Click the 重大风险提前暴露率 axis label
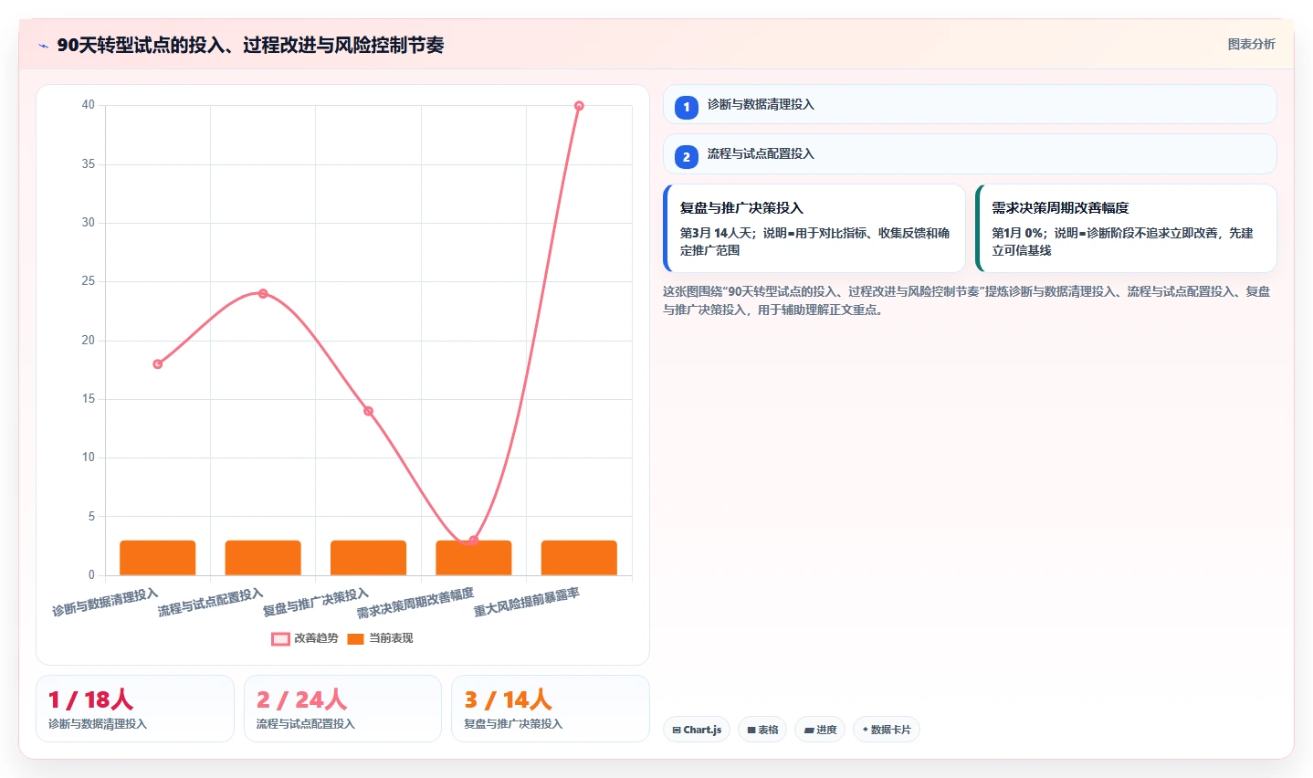The height and width of the screenshot is (778, 1313). 527,603
